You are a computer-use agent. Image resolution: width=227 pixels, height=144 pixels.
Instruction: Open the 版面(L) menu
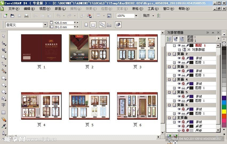tap(60, 9)
